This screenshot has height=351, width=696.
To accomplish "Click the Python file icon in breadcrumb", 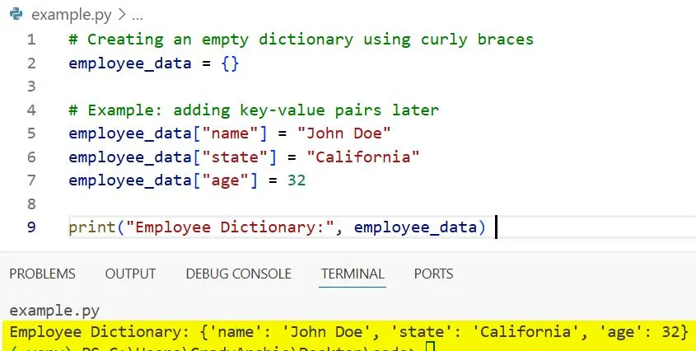I will (16, 15).
